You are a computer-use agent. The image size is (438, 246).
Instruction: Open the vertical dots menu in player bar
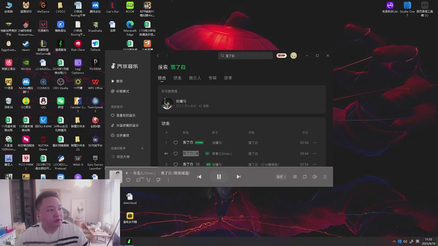tap(168, 180)
